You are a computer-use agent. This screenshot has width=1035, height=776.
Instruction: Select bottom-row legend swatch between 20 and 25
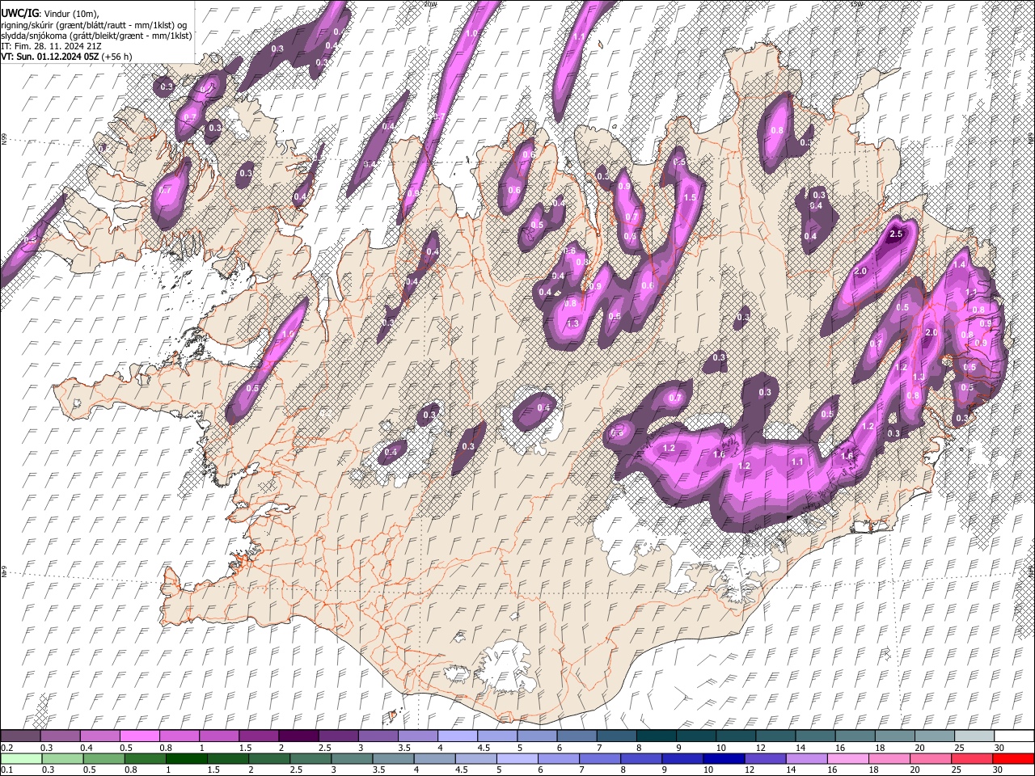point(931,758)
